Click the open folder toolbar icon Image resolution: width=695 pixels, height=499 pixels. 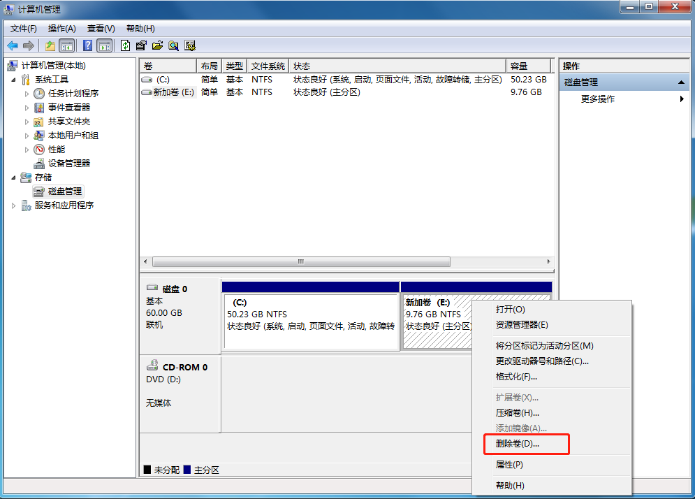point(157,45)
